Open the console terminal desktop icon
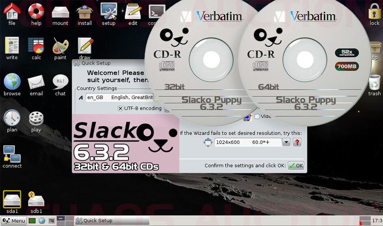Image resolution: width=383 pixels, height=226 pixels. point(156,12)
